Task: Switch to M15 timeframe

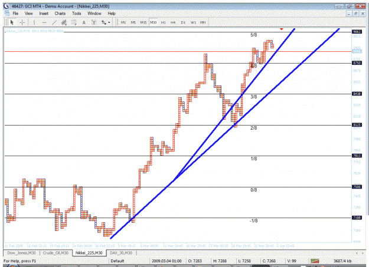Action: click(x=143, y=22)
